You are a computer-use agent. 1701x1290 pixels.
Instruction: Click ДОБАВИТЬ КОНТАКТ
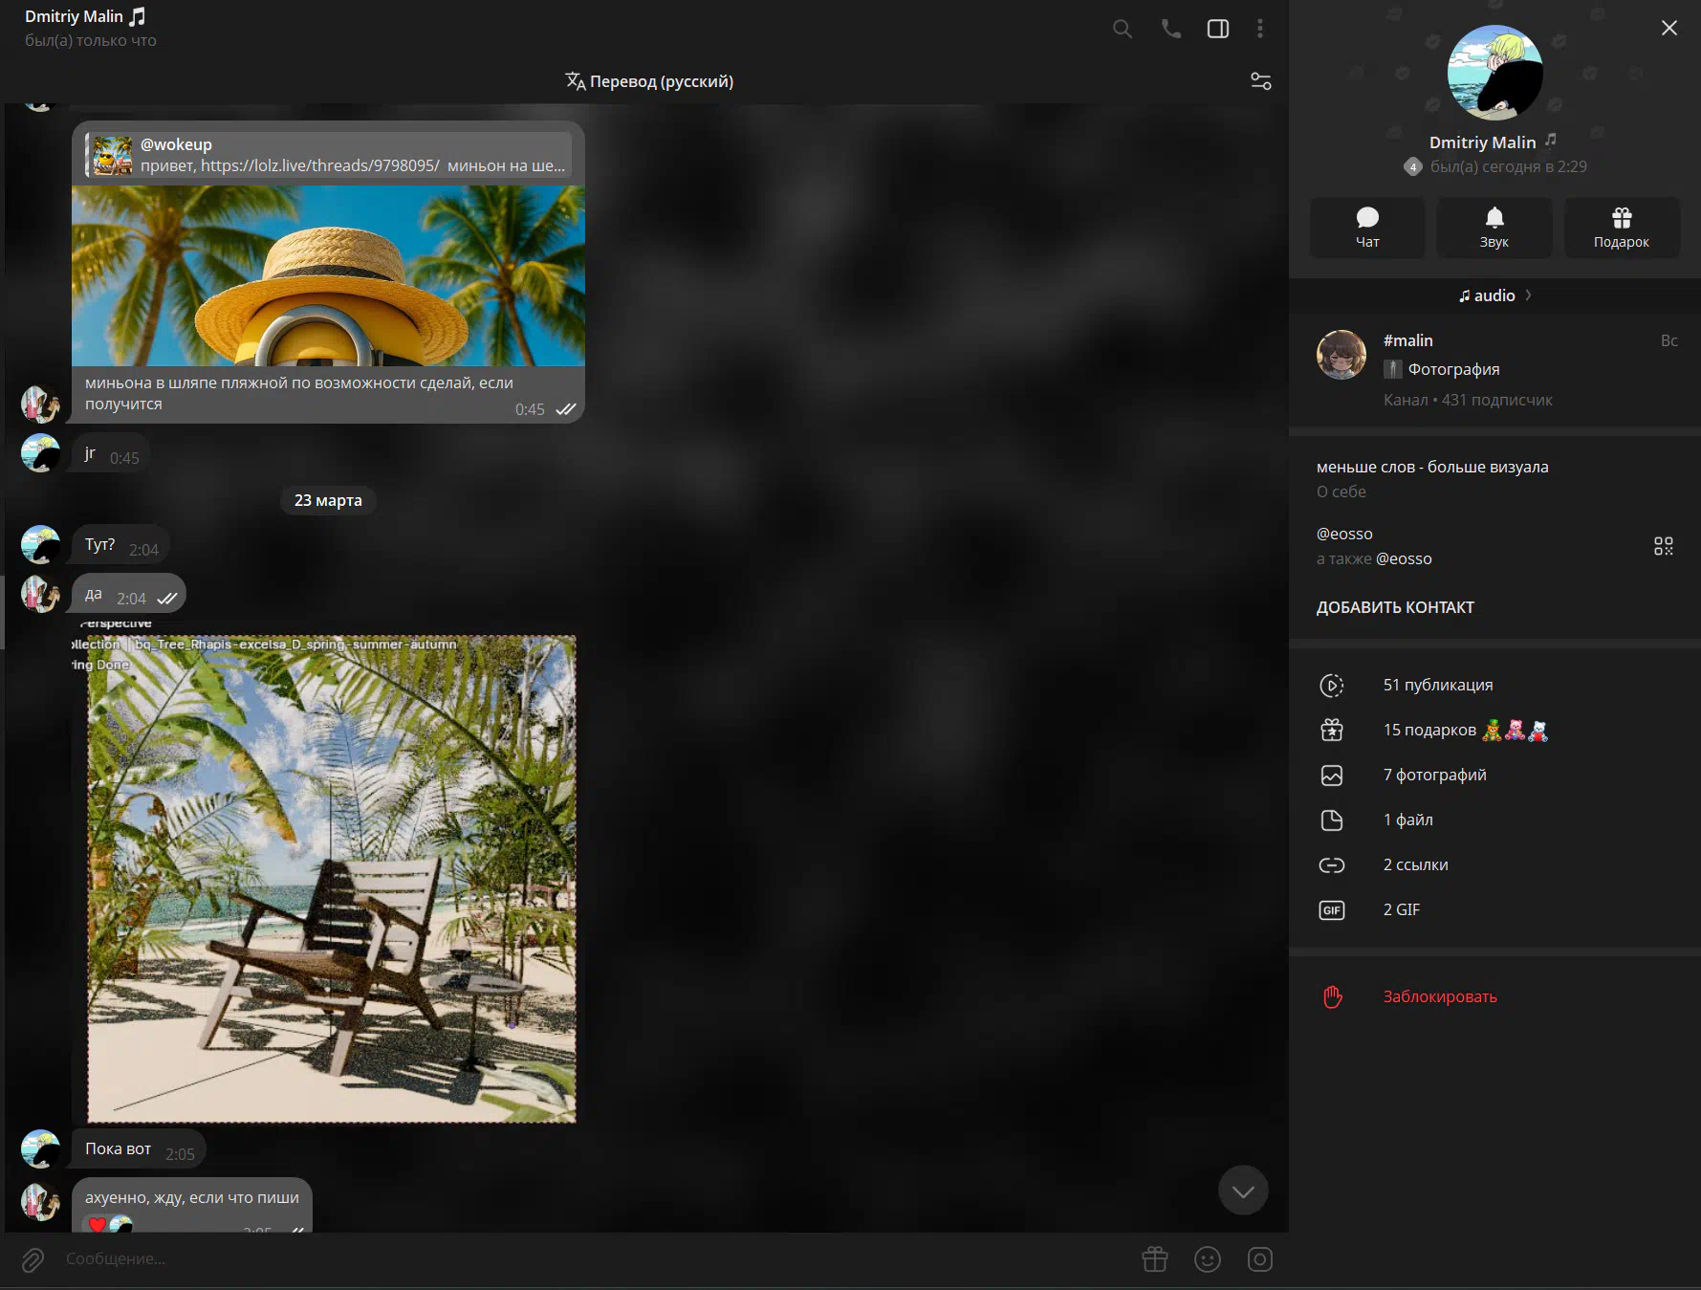[x=1395, y=607]
